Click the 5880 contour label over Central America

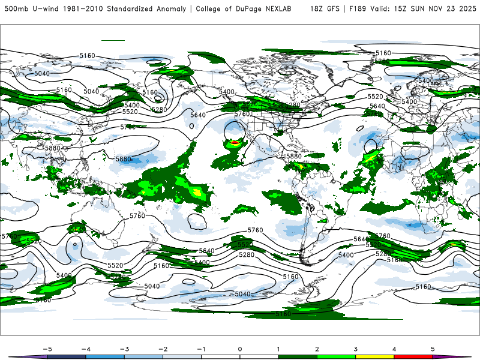[x=294, y=156]
